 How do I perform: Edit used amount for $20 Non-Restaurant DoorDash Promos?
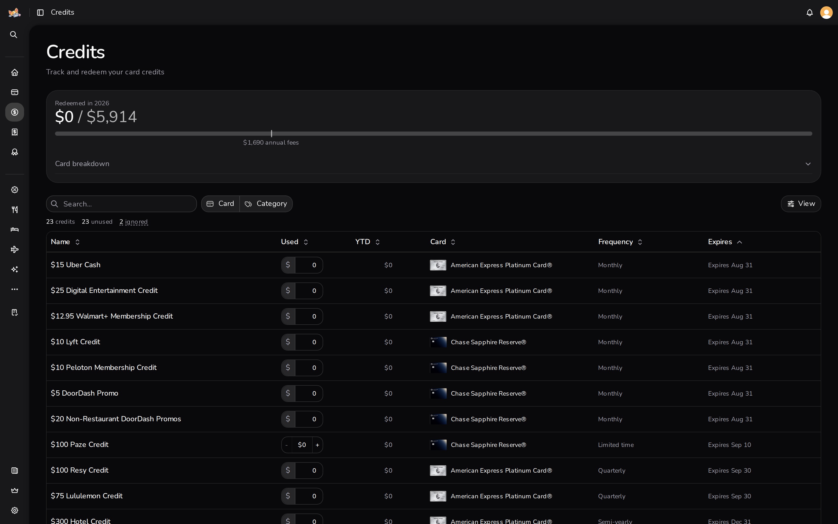click(x=309, y=419)
